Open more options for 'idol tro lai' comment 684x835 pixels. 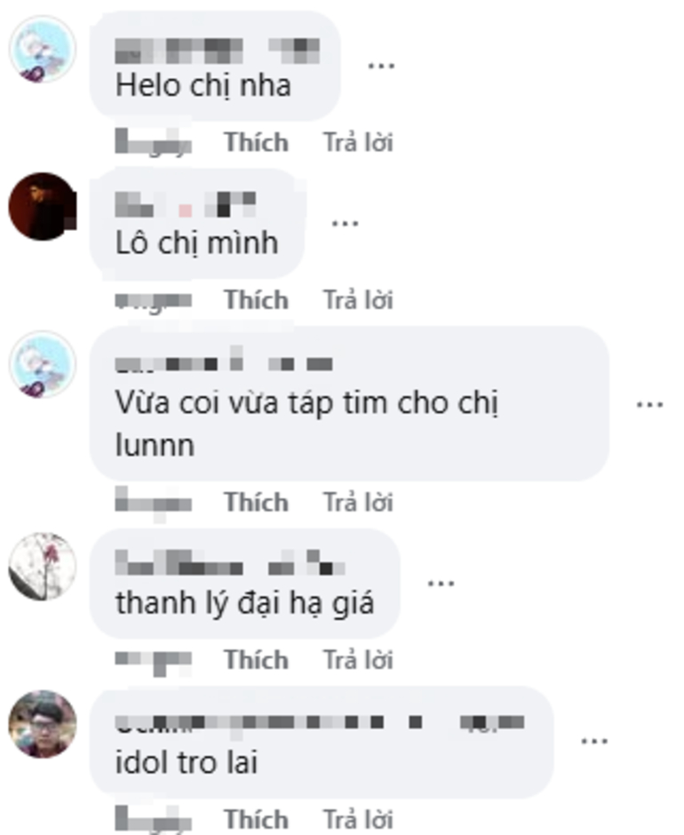click(594, 741)
